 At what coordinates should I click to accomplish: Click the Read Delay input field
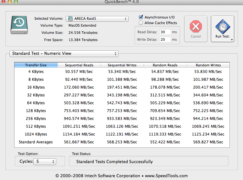[x=165, y=32]
